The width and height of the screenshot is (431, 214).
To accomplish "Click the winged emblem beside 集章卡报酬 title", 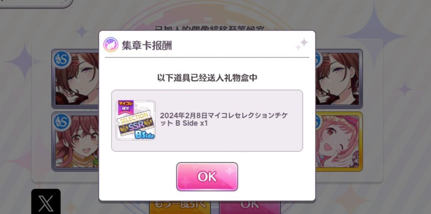I will 111,45.
